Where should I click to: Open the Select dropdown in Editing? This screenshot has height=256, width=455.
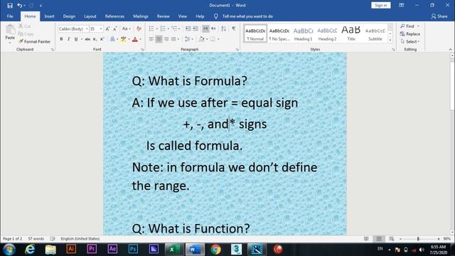(x=410, y=41)
